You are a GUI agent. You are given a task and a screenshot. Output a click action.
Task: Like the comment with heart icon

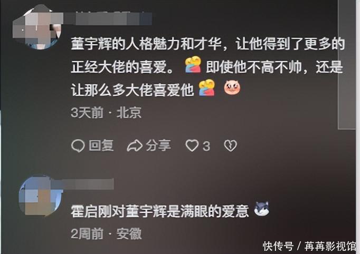(192, 145)
